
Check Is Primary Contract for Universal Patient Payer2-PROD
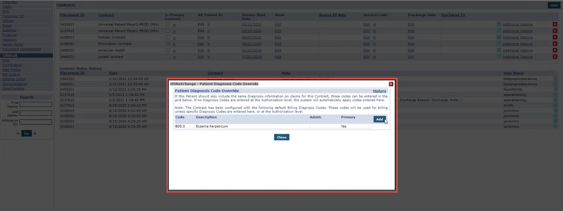point(168,24)
